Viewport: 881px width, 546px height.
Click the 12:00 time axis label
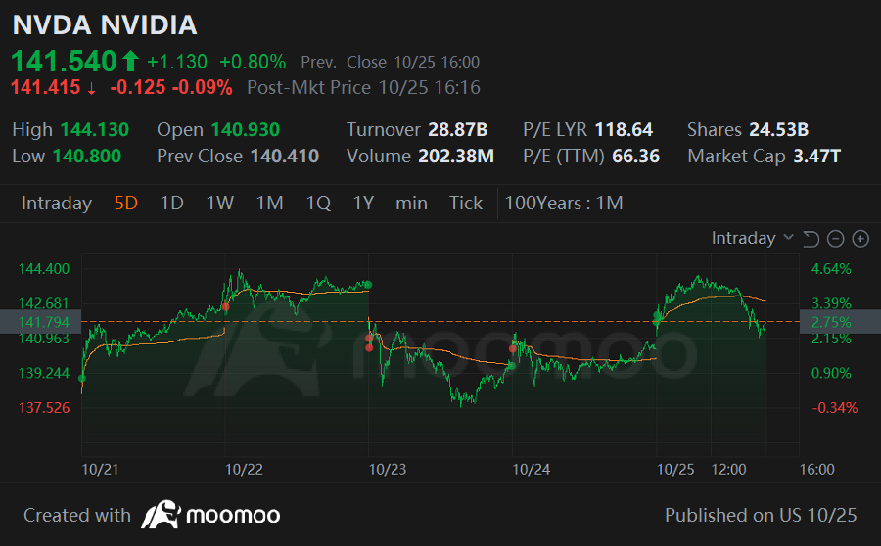(x=728, y=470)
